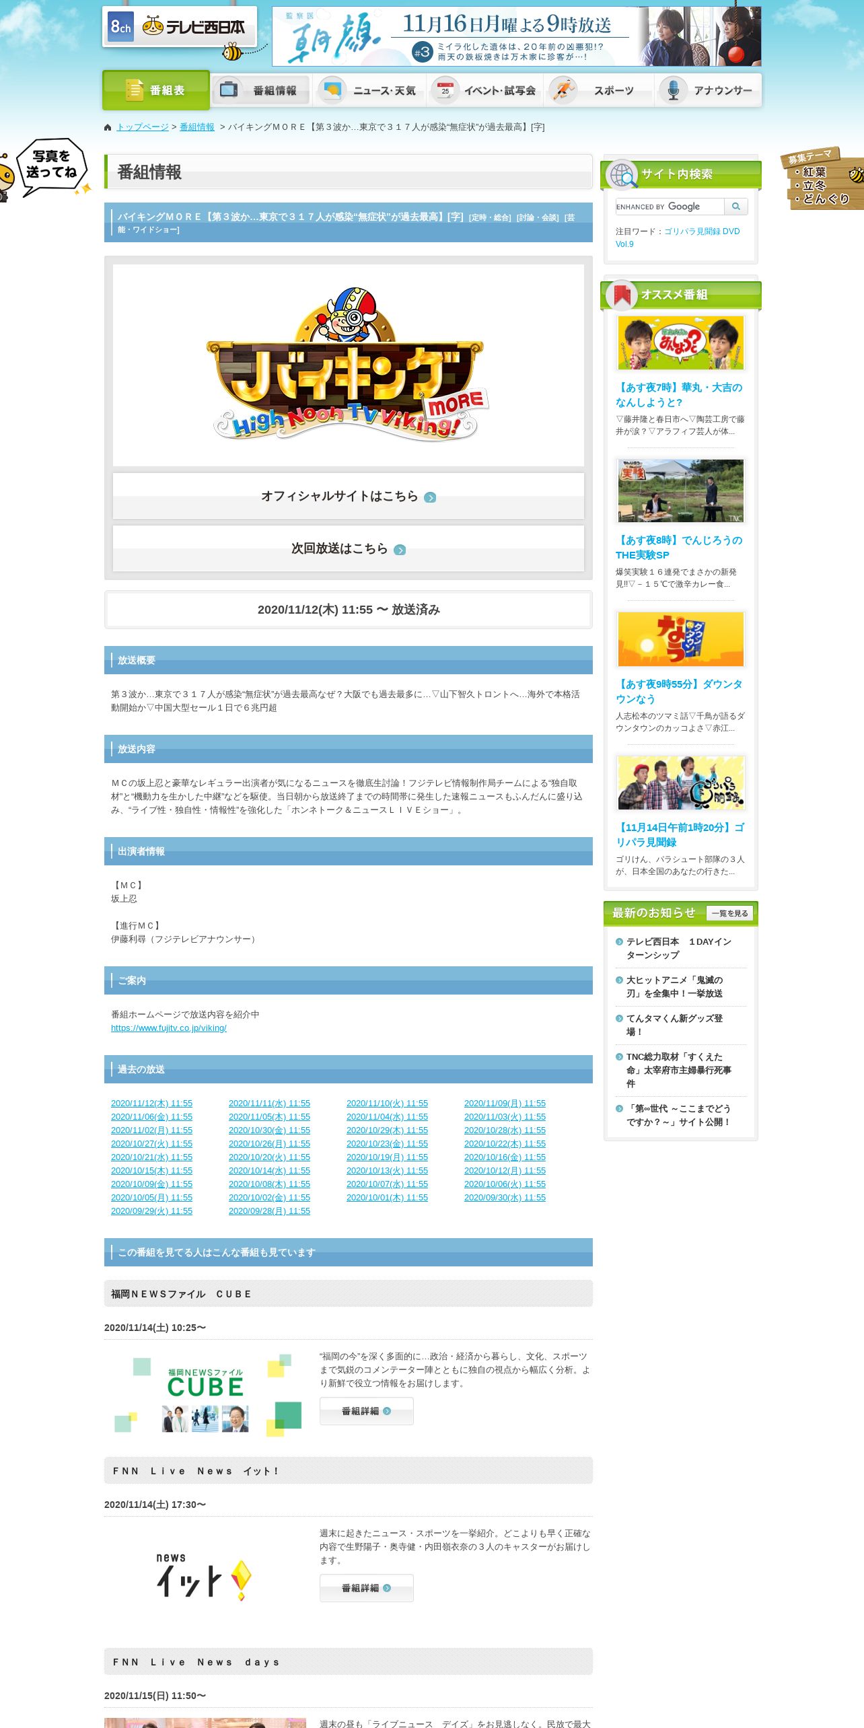Click bullet icon beside てんタマくん news
The height and width of the screenshot is (1728, 864).
[x=619, y=1019]
